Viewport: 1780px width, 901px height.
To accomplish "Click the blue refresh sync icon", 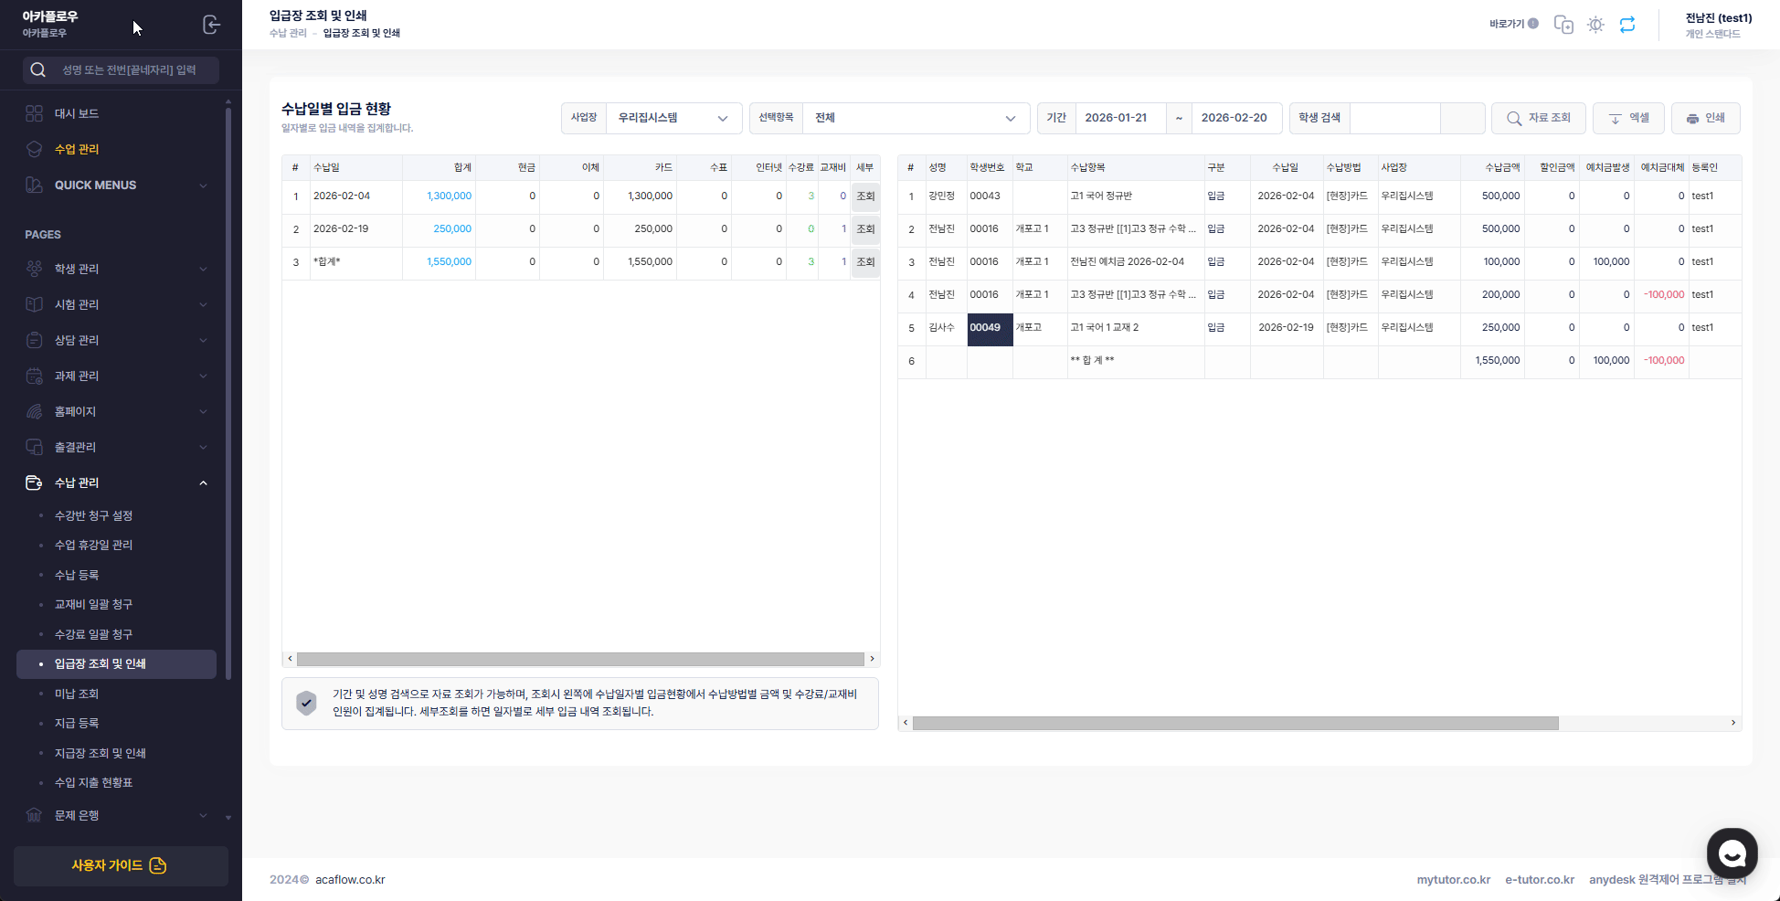I will [1627, 25].
